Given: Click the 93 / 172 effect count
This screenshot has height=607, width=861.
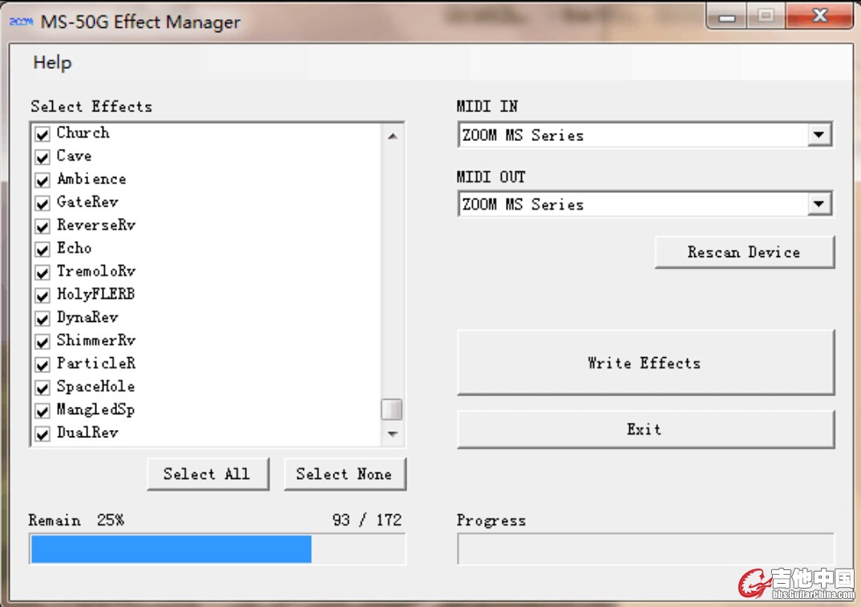Looking at the screenshot, I should [x=367, y=520].
